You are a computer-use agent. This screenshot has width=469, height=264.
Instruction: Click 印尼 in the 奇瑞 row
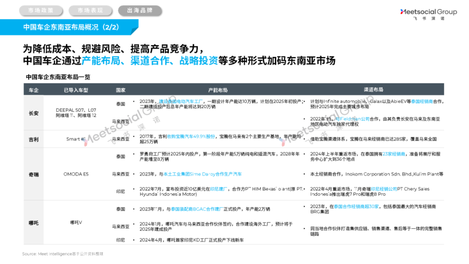point(121,191)
